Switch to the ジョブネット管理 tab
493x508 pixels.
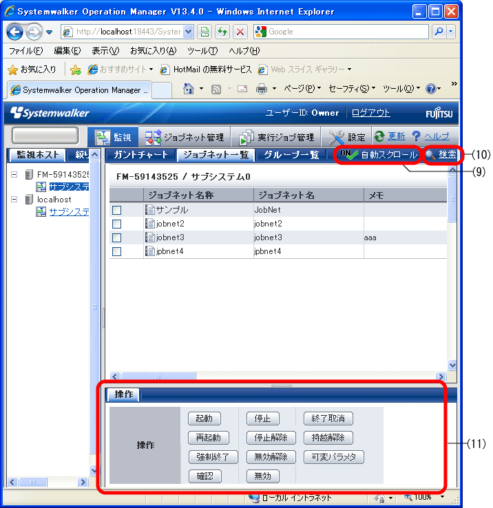pyautogui.click(x=185, y=138)
